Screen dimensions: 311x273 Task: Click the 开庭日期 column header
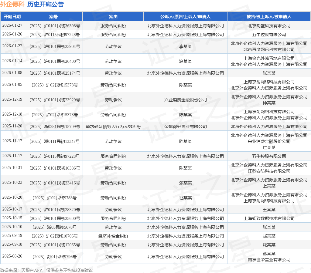click(12, 17)
